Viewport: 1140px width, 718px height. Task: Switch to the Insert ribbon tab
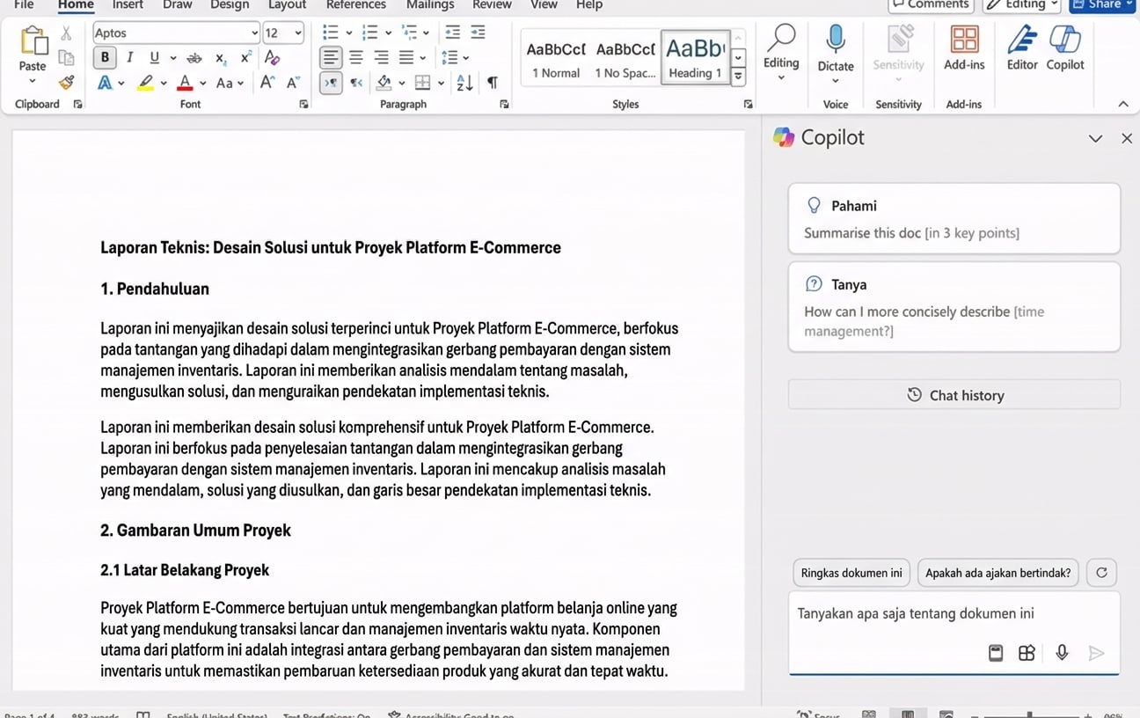127,4
